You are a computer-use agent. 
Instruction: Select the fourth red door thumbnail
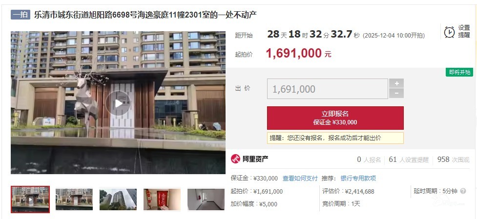click(x=162, y=199)
